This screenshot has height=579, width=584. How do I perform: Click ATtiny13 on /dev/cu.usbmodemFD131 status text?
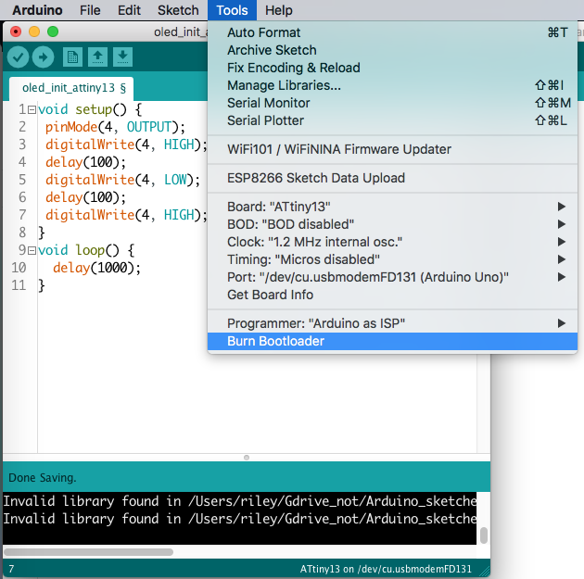(x=386, y=569)
